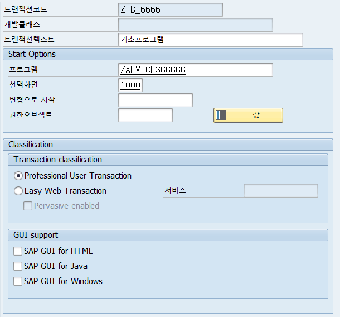Click the empty 개발클래스 field
The image size is (340, 317).
(x=196, y=25)
